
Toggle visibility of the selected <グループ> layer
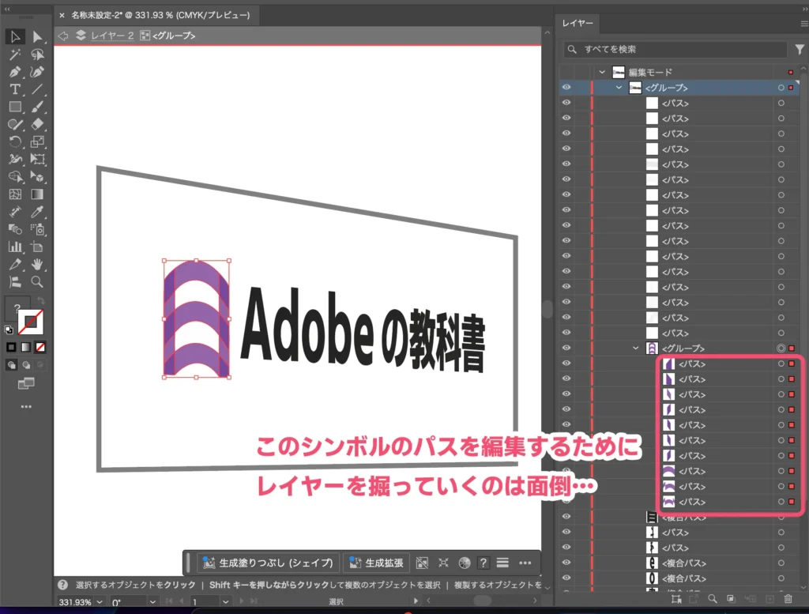(x=566, y=87)
